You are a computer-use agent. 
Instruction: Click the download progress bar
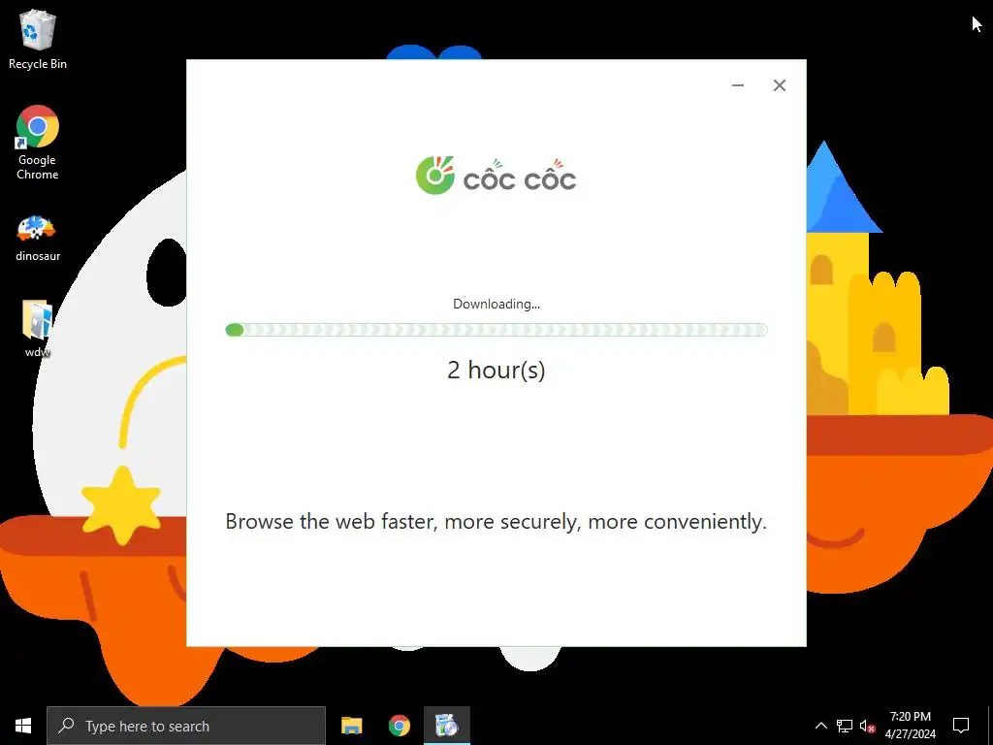pyautogui.click(x=496, y=330)
